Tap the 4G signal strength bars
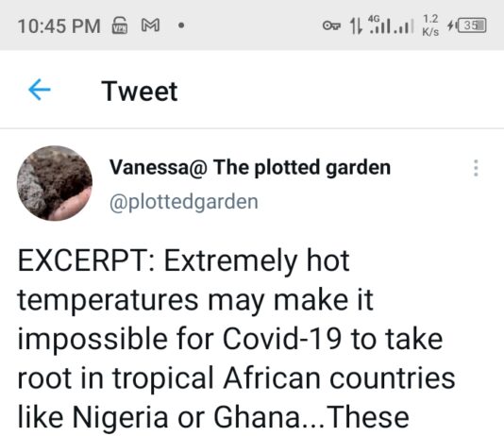 point(380,25)
